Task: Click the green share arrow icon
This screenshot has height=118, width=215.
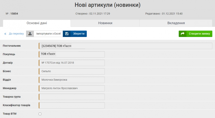Action: click(x=183, y=34)
